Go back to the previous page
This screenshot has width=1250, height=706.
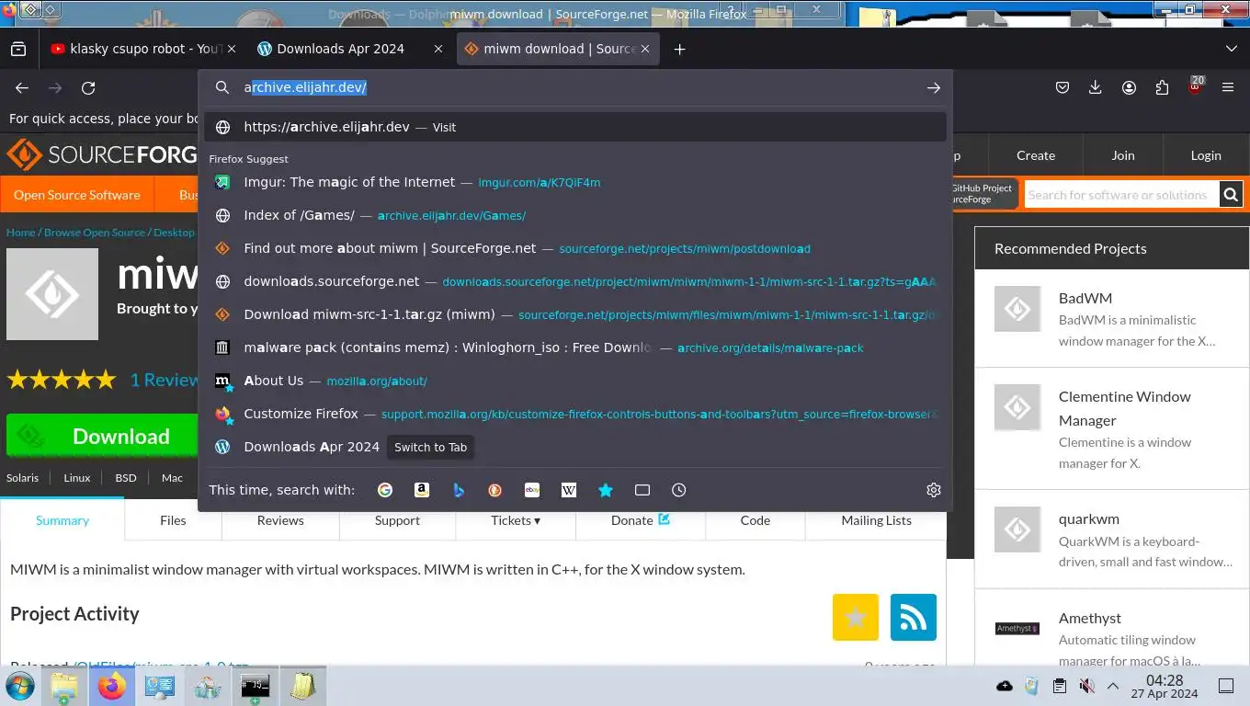click(22, 87)
